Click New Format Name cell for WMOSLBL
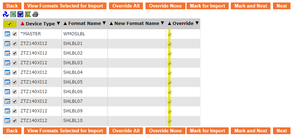The height and width of the screenshot is (137, 293). [x=137, y=34]
